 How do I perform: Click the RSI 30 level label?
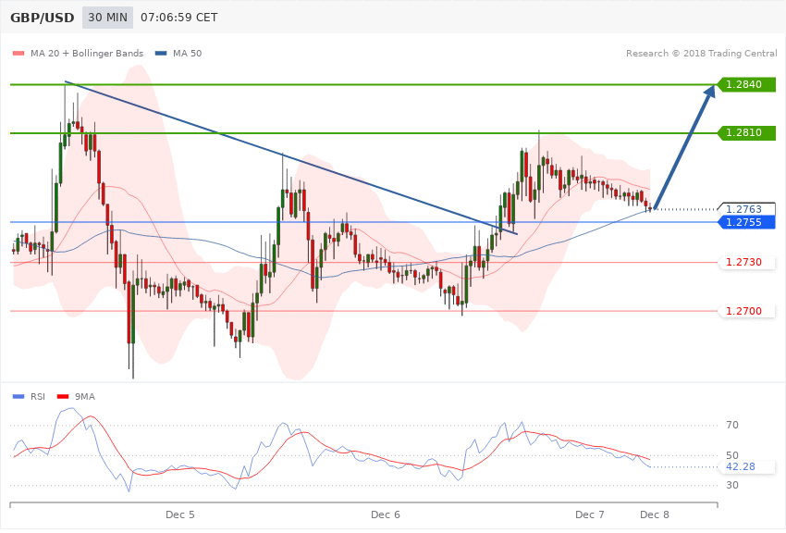pyautogui.click(x=731, y=485)
